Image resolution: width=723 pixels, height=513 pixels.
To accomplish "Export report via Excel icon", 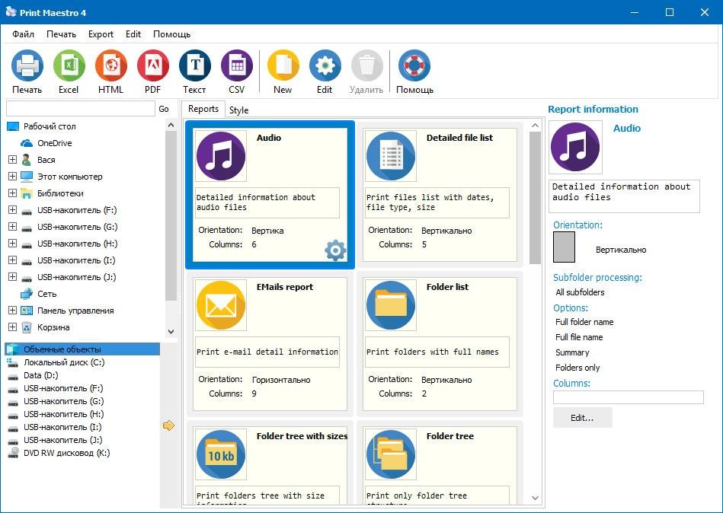I will tap(69, 66).
